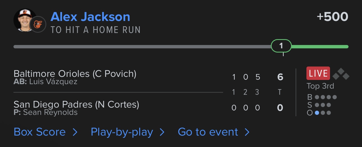Click the Baltimore Orioles team row

point(75,74)
